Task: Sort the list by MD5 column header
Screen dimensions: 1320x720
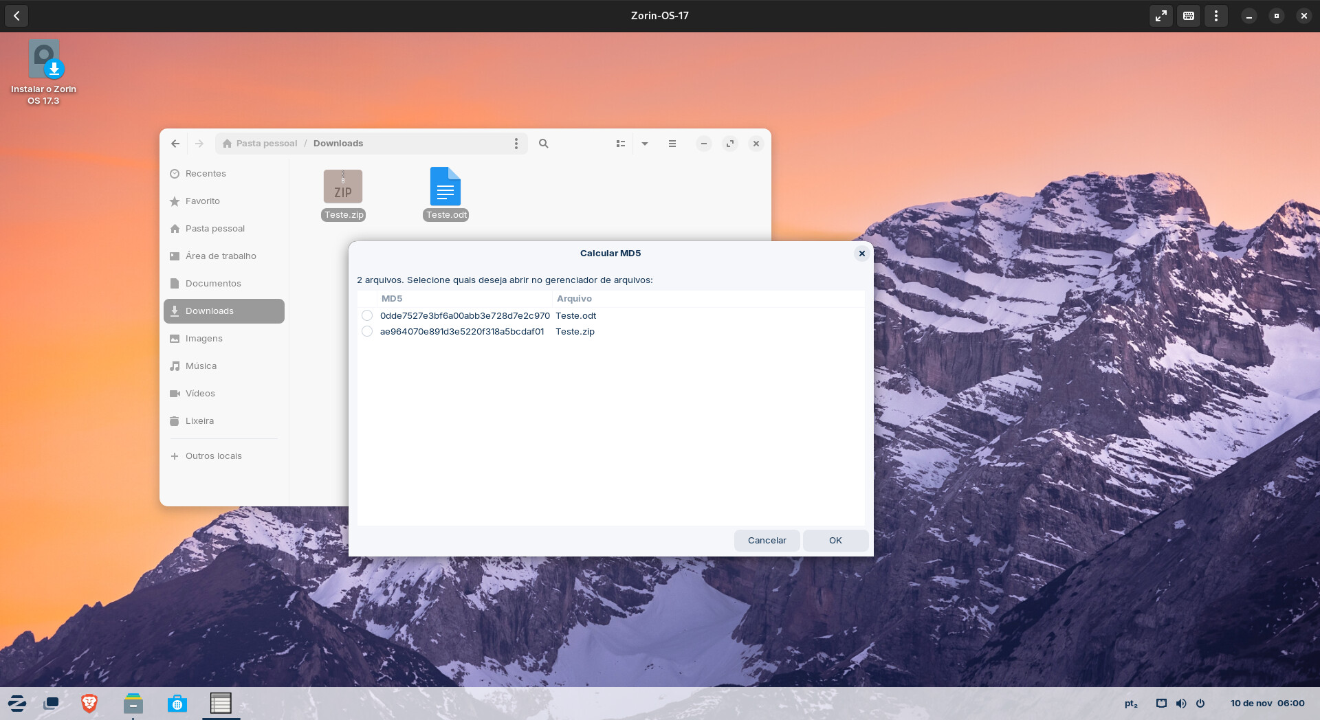Action: coord(392,298)
